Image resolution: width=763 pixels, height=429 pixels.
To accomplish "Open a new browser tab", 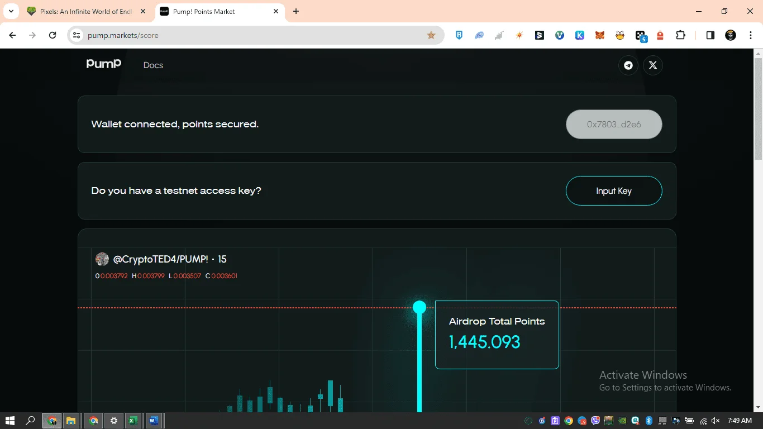I will [x=296, y=11].
